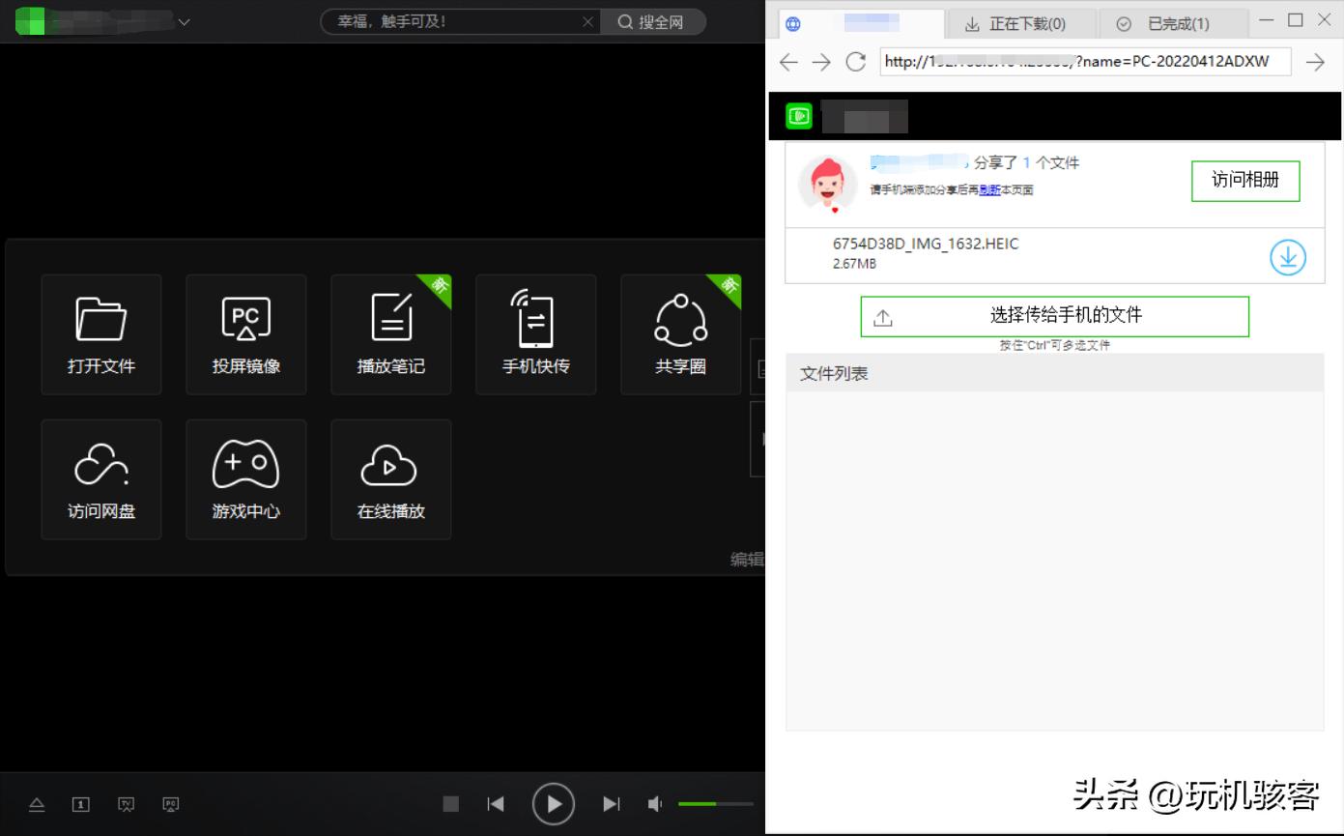Adjust the green volume slider
Screen dimensions: 1344x836
pos(715,803)
